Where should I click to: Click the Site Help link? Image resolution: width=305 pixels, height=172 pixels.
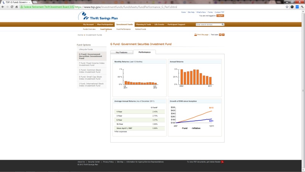(x=191, y=12)
